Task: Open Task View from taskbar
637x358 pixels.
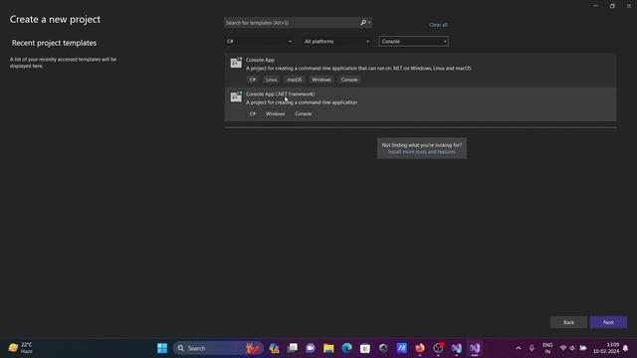Action: pos(292,348)
